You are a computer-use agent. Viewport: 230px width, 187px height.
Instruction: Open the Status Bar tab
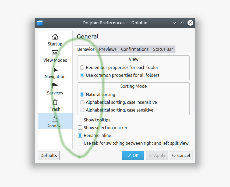(163, 49)
